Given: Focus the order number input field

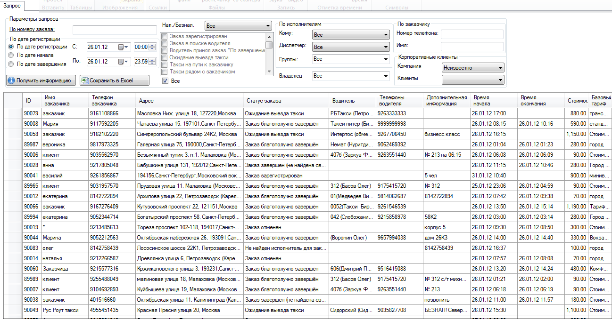Looking at the screenshot, I should [115, 30].
